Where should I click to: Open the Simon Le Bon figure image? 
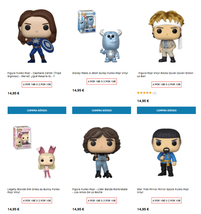coord(166,36)
